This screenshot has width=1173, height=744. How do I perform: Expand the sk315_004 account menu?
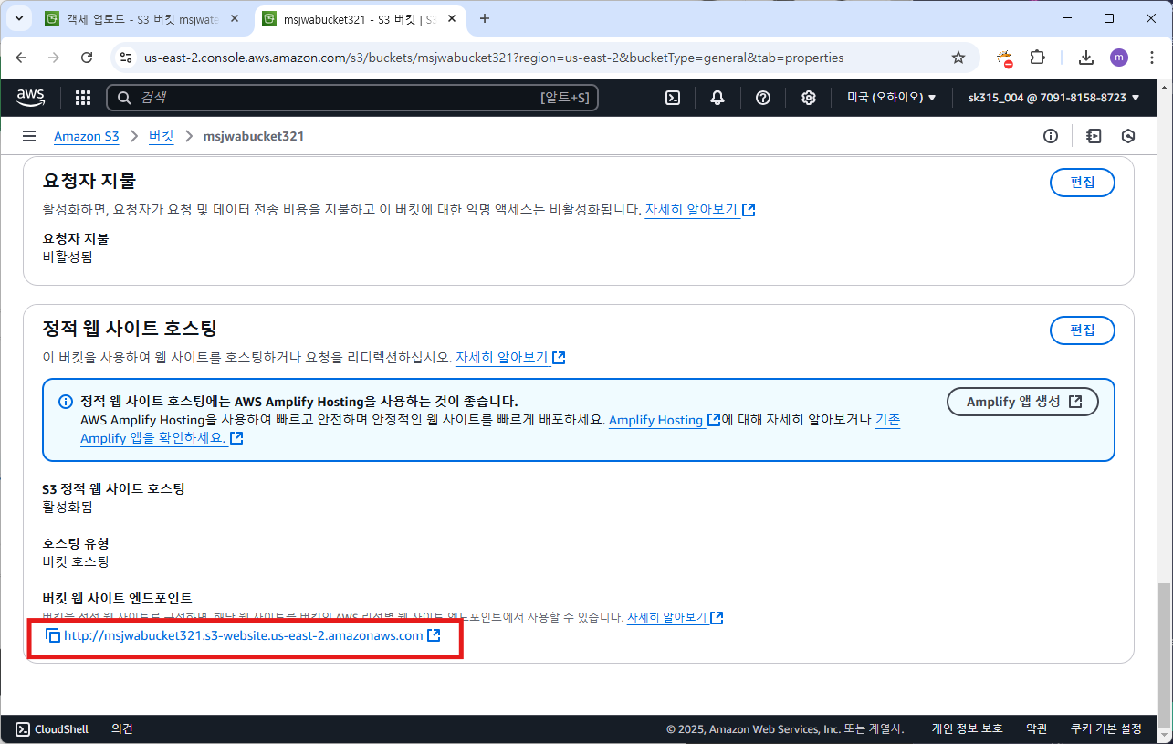click(x=1054, y=98)
